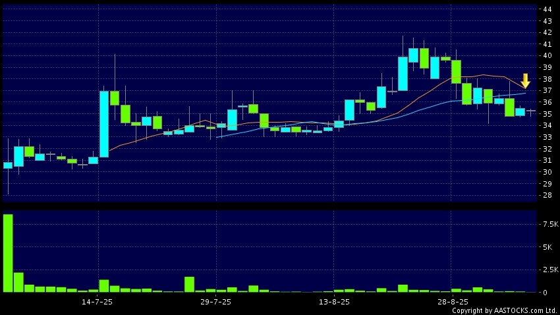Click the 36 price axis label
This screenshot has height=315, width=560.
pyautogui.click(x=547, y=102)
